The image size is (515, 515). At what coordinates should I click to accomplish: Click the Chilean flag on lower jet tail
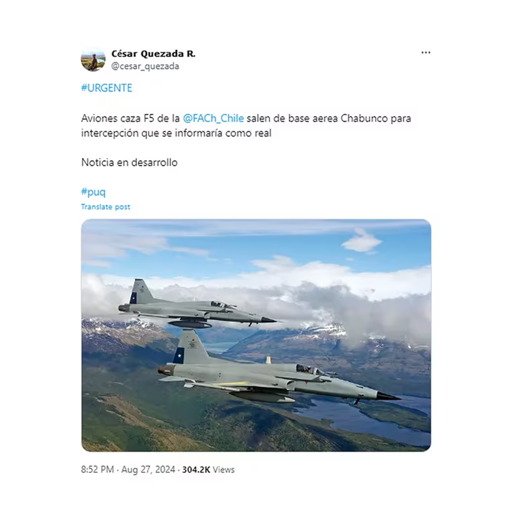(x=179, y=356)
